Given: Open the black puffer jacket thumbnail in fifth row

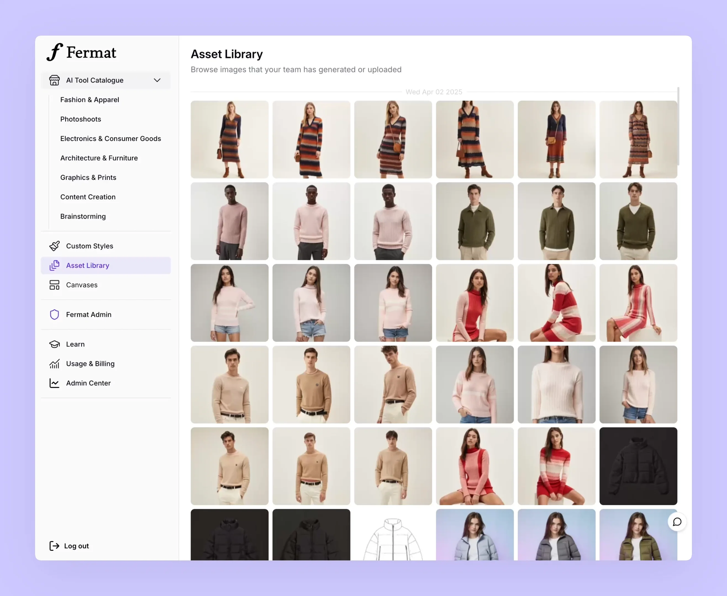Looking at the screenshot, I should [x=638, y=466].
